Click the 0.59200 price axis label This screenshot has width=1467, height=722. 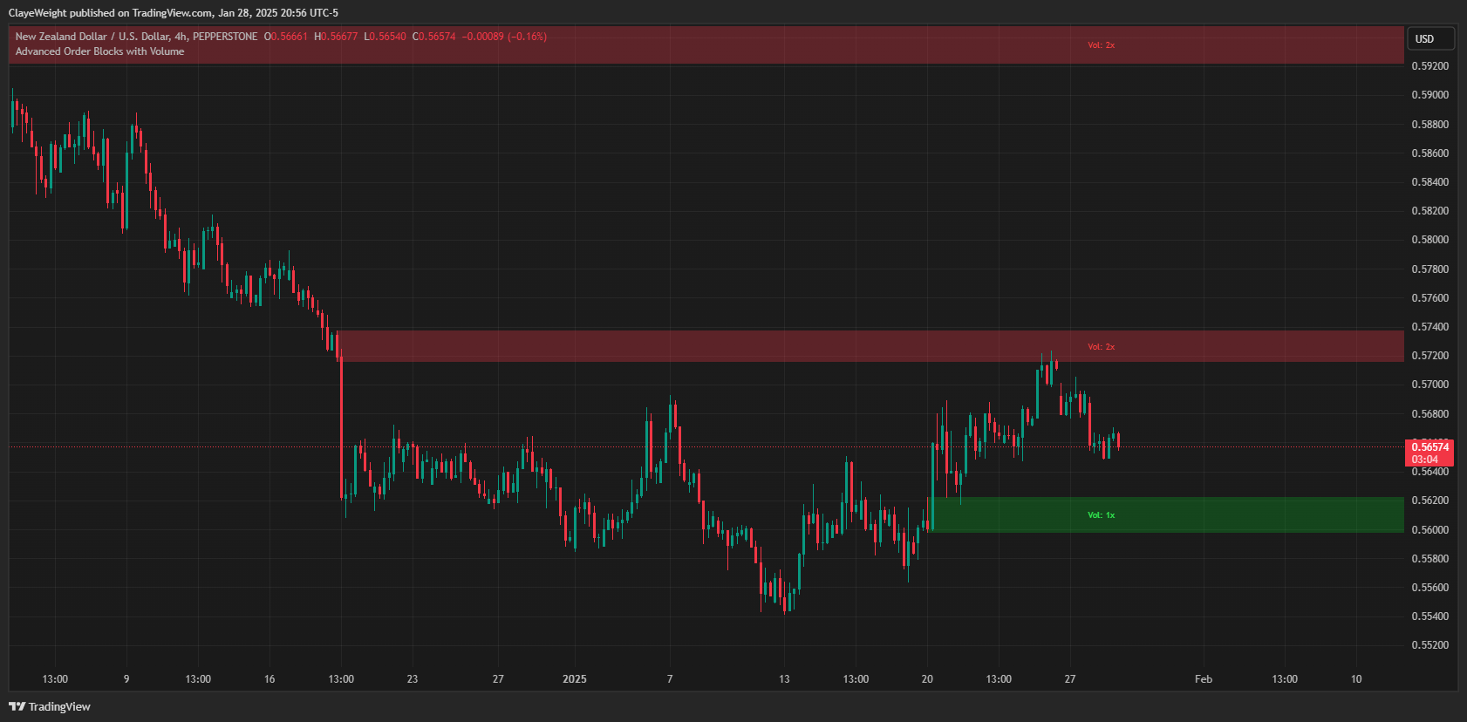(1429, 66)
